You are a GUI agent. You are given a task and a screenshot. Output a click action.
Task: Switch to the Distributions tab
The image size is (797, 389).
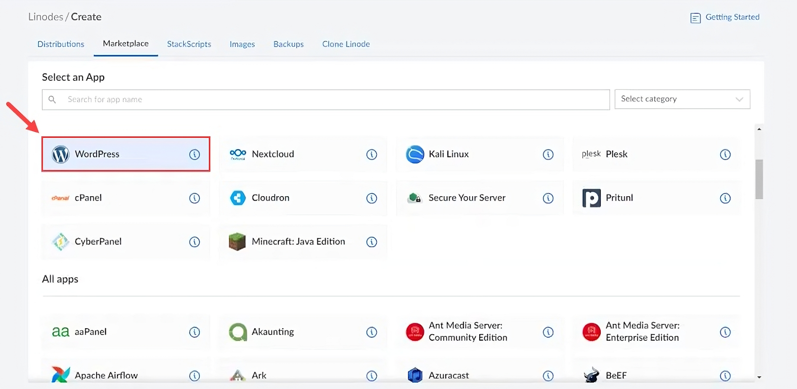click(61, 44)
